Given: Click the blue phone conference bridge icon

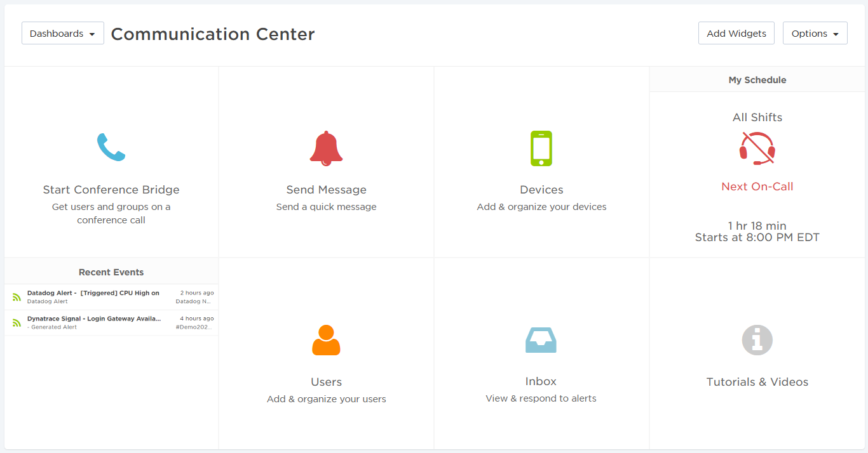Looking at the screenshot, I should coord(111,147).
